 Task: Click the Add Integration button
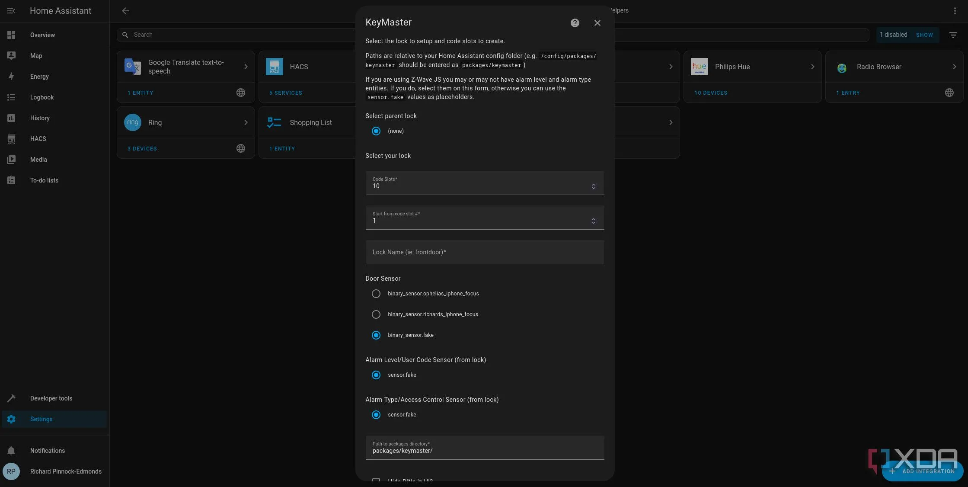point(923,471)
